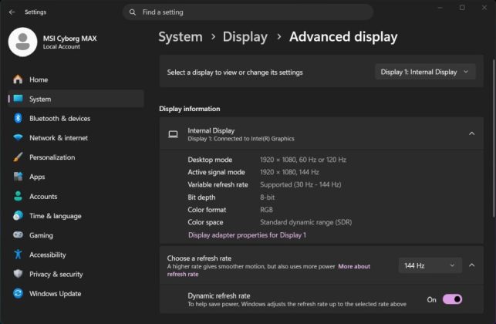Screen dimensions: 496x324
Task: Click the Time & language globe icon
Action: (x=18, y=215)
